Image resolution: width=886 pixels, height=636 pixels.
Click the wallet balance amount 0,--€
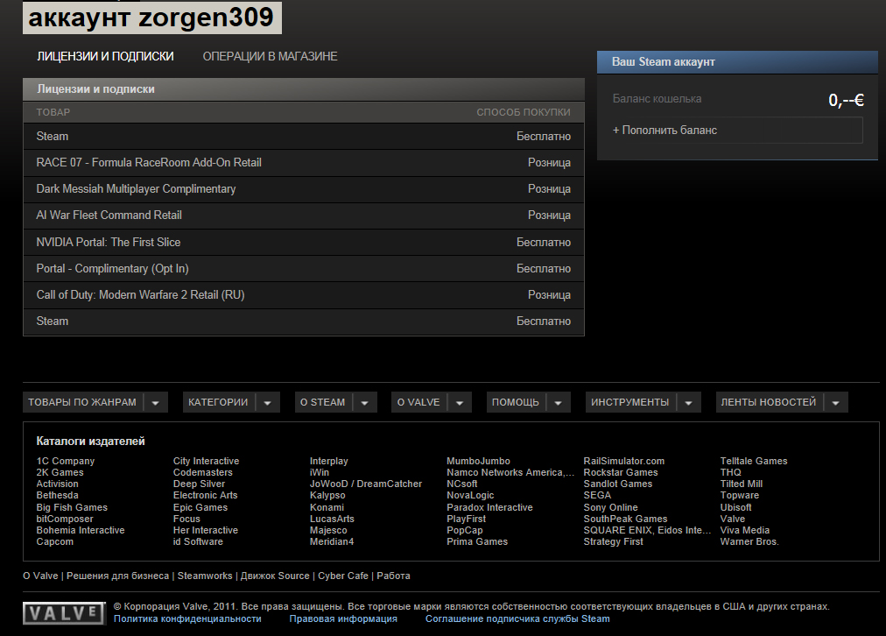846,100
